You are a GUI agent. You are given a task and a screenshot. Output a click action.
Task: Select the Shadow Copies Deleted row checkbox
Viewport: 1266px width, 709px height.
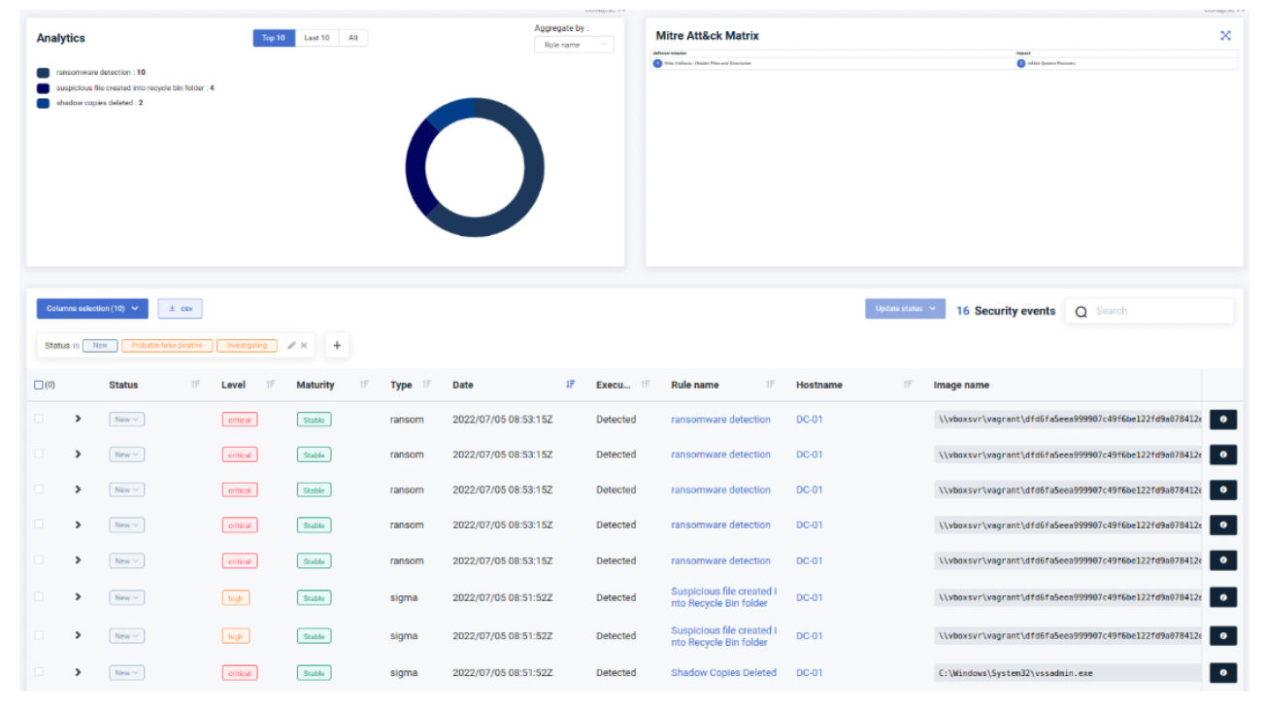39,672
